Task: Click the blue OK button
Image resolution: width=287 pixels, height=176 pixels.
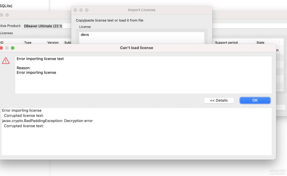Action: click(x=255, y=100)
